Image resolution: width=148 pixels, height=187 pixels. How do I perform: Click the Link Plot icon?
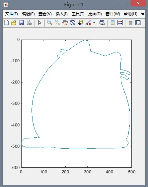pyautogui.click(x=102, y=23)
